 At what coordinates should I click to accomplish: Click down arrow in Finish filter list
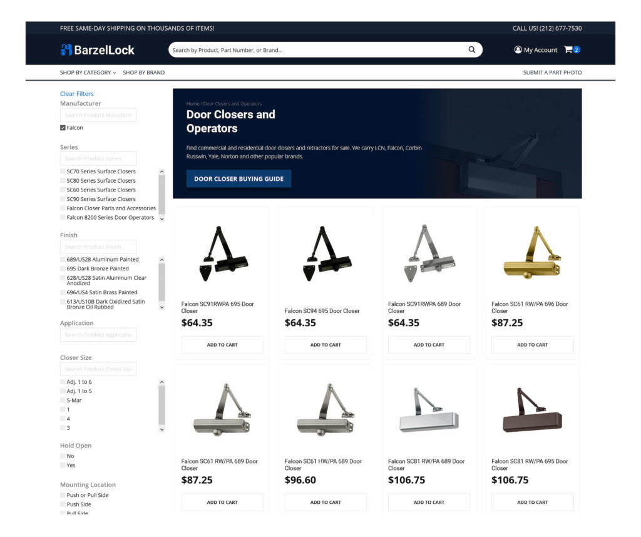click(162, 307)
